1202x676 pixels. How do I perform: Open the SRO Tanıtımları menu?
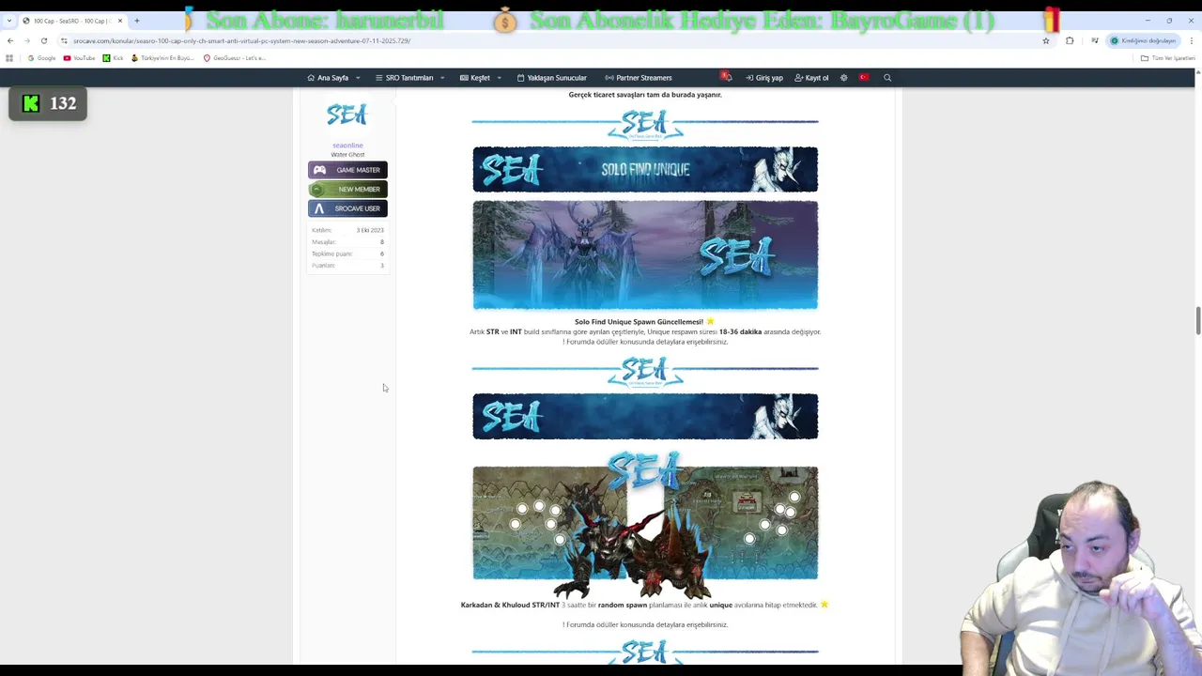tap(404, 78)
